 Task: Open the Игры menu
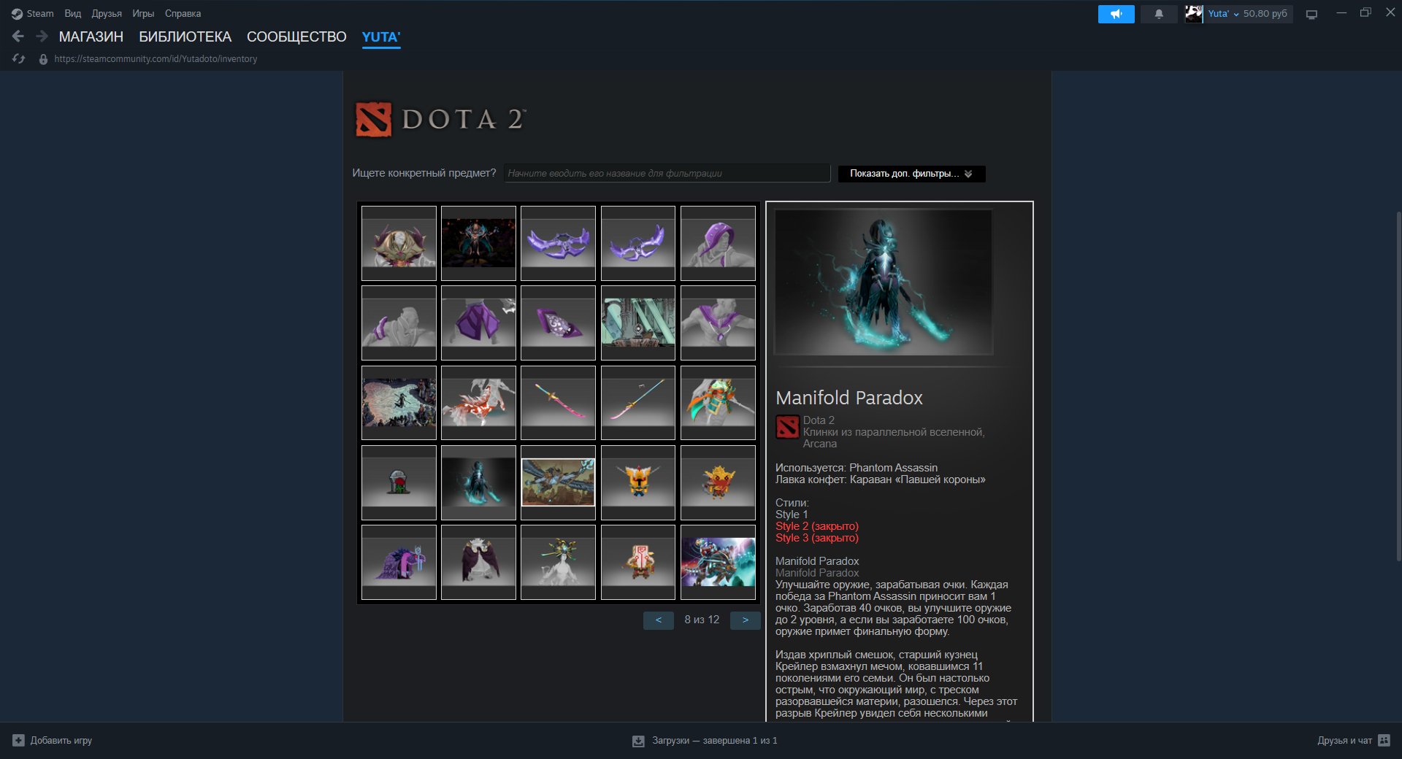(x=143, y=14)
